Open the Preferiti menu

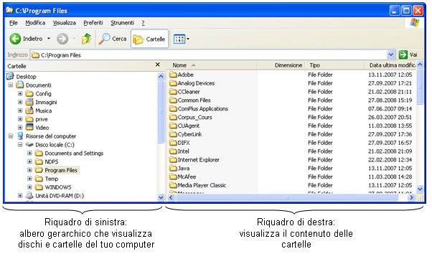(93, 23)
